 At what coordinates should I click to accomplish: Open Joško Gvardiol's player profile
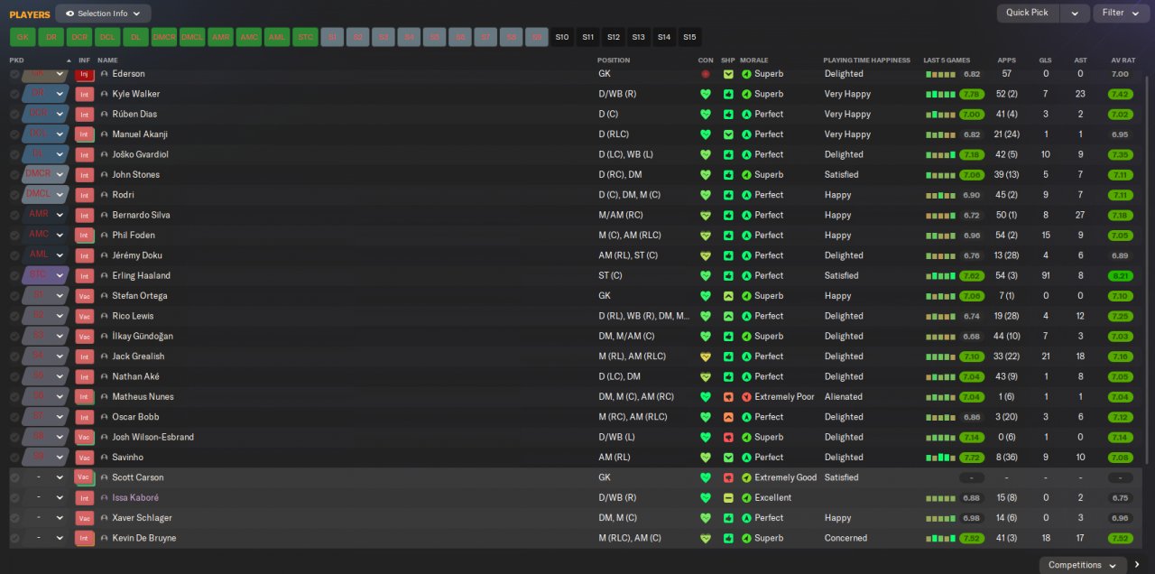140,154
